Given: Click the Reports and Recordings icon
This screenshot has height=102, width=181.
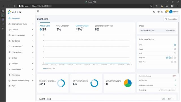Looking at the screenshot, I should coord(9,80).
